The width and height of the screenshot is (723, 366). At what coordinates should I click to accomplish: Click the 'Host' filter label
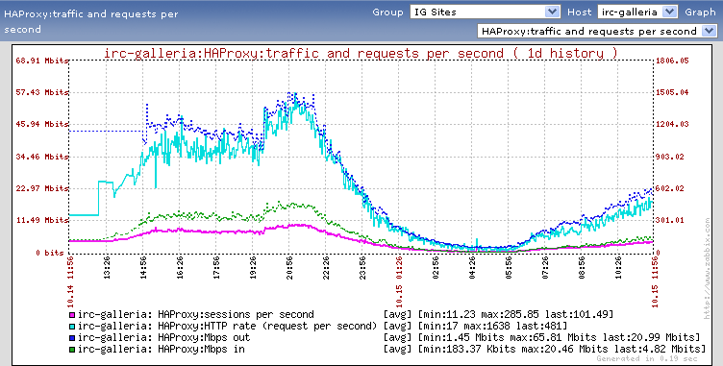pyautogui.click(x=579, y=12)
